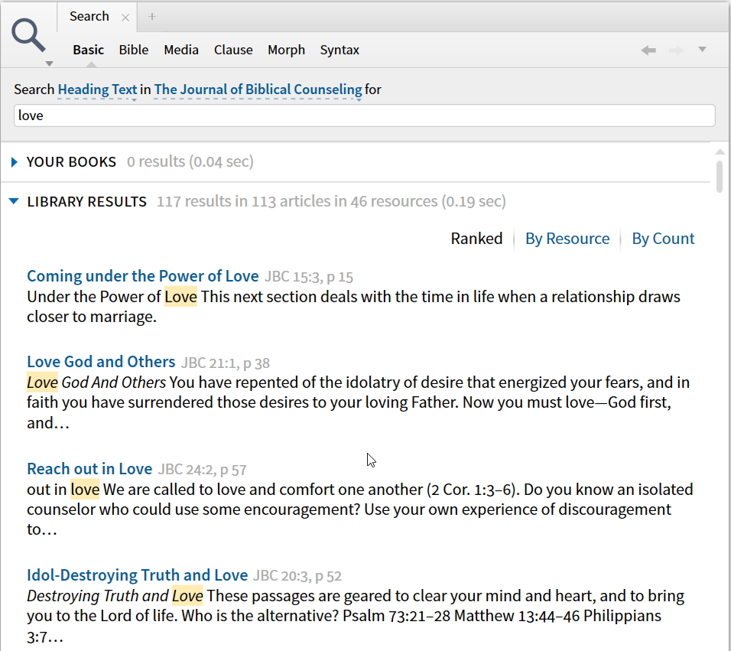Click the scroll-up arrow of results scrollbar

(x=720, y=151)
